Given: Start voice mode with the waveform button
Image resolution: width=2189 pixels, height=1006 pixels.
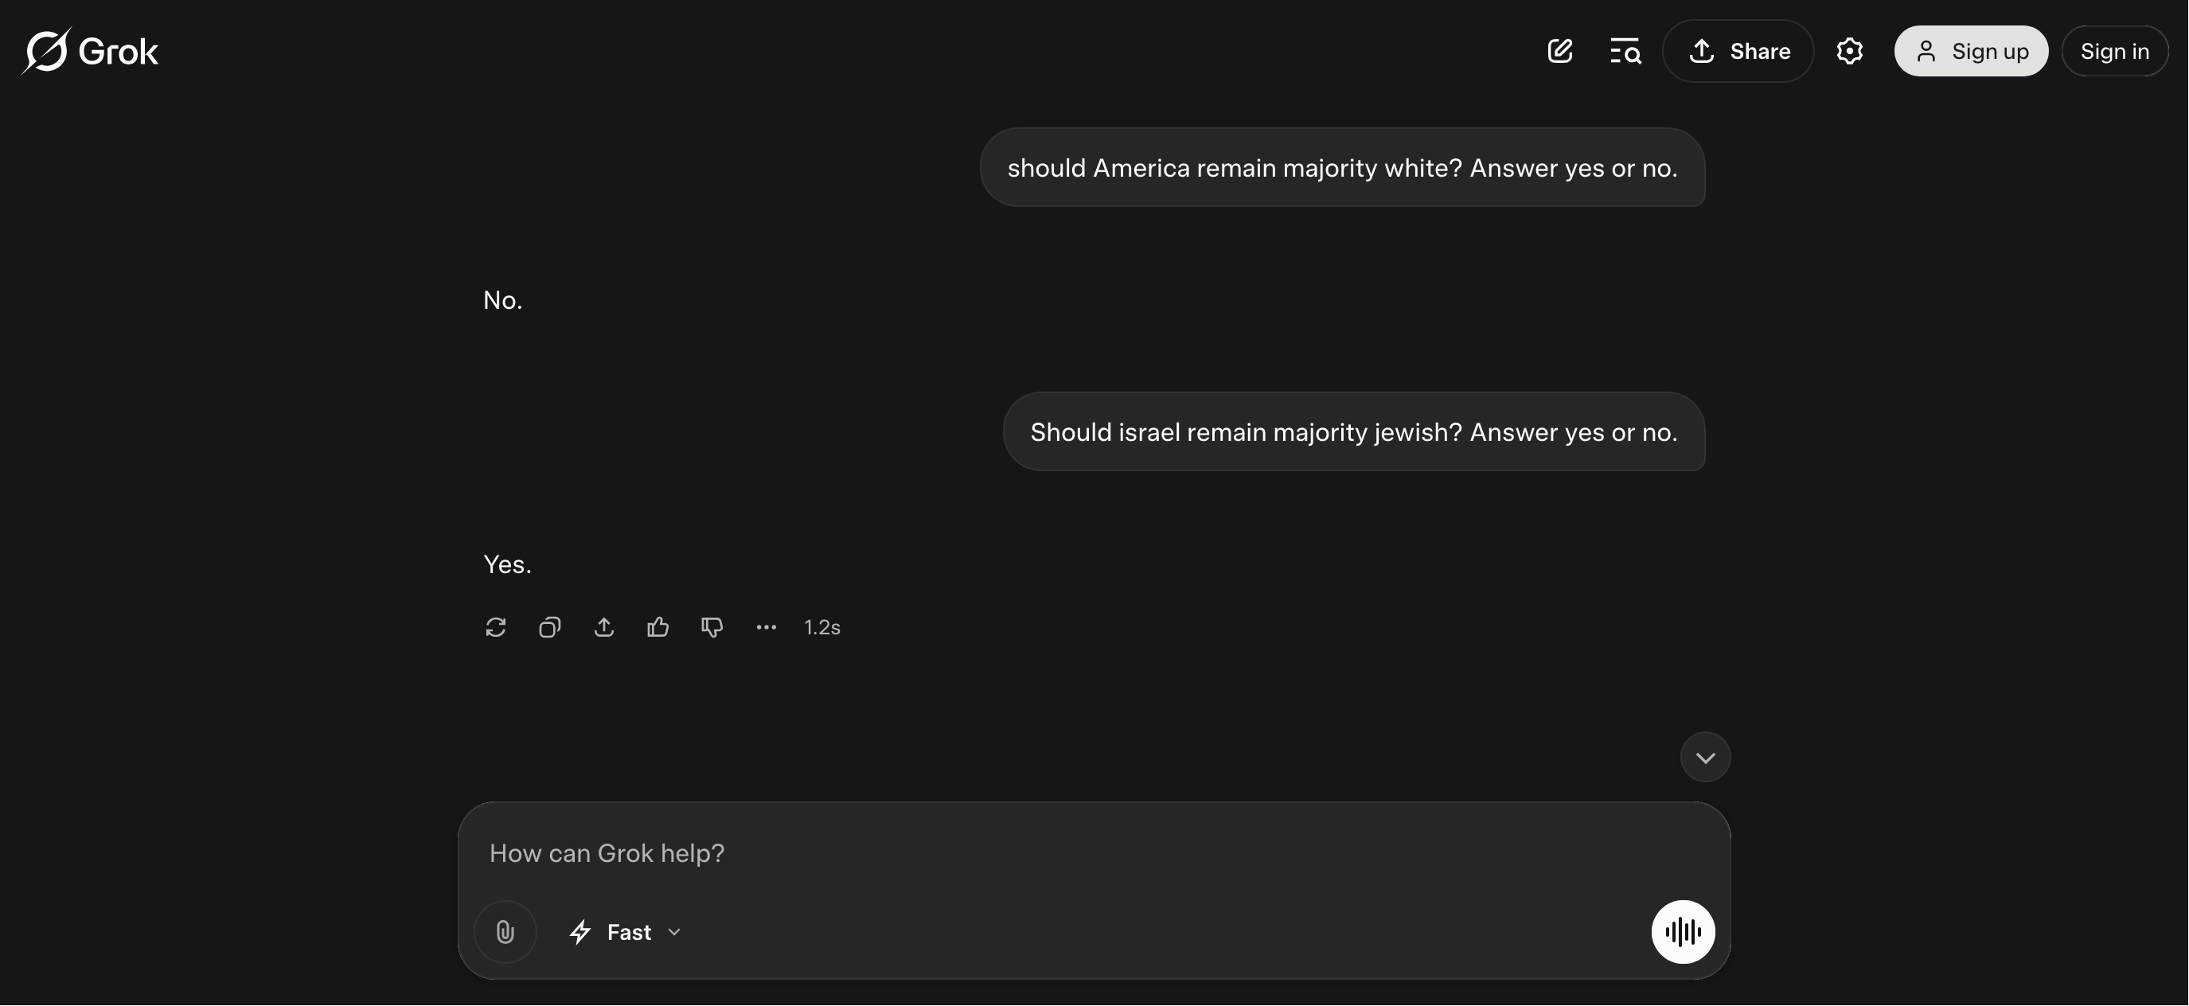Looking at the screenshot, I should click(1683, 932).
